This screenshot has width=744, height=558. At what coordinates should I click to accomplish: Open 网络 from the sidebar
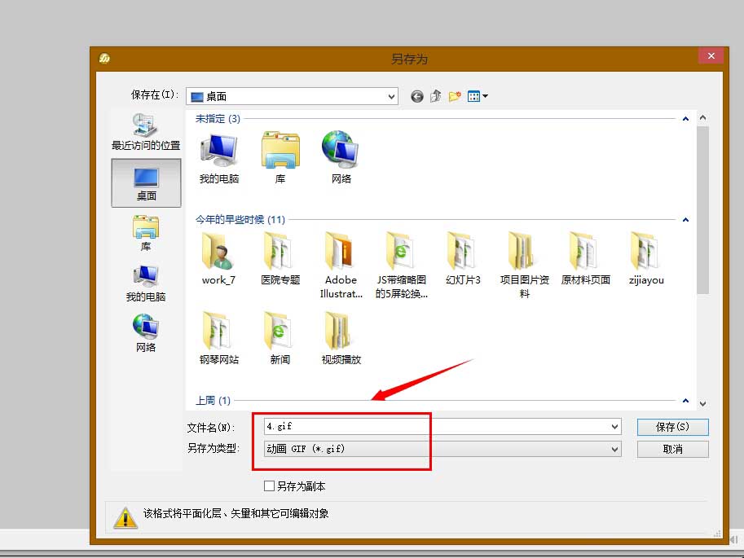coord(145,332)
